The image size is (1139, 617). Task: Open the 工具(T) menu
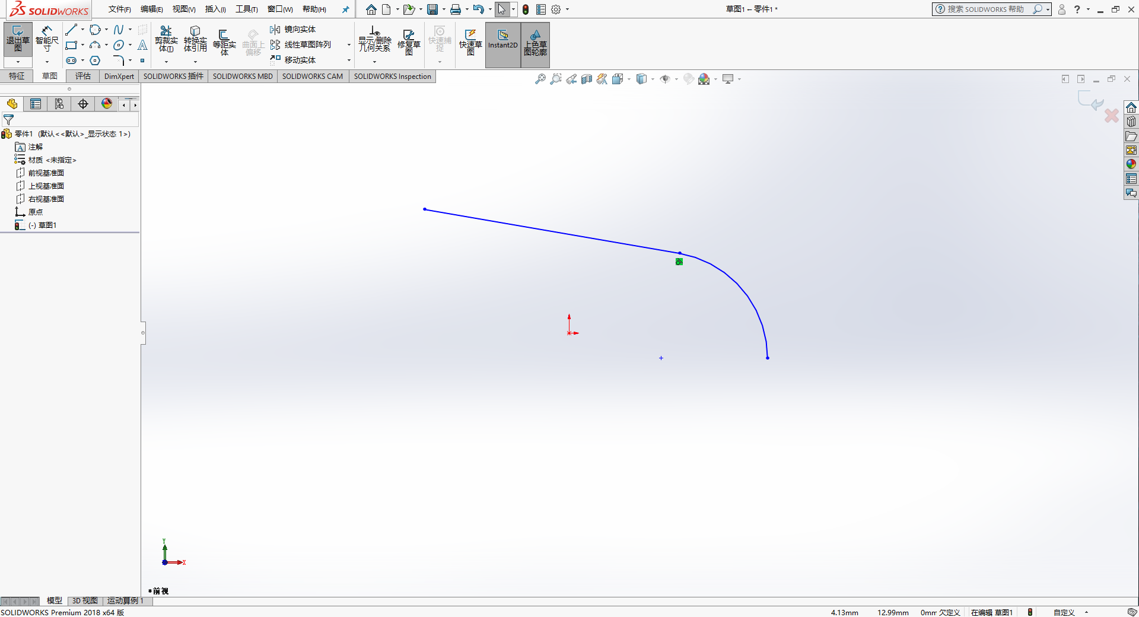pyautogui.click(x=246, y=9)
